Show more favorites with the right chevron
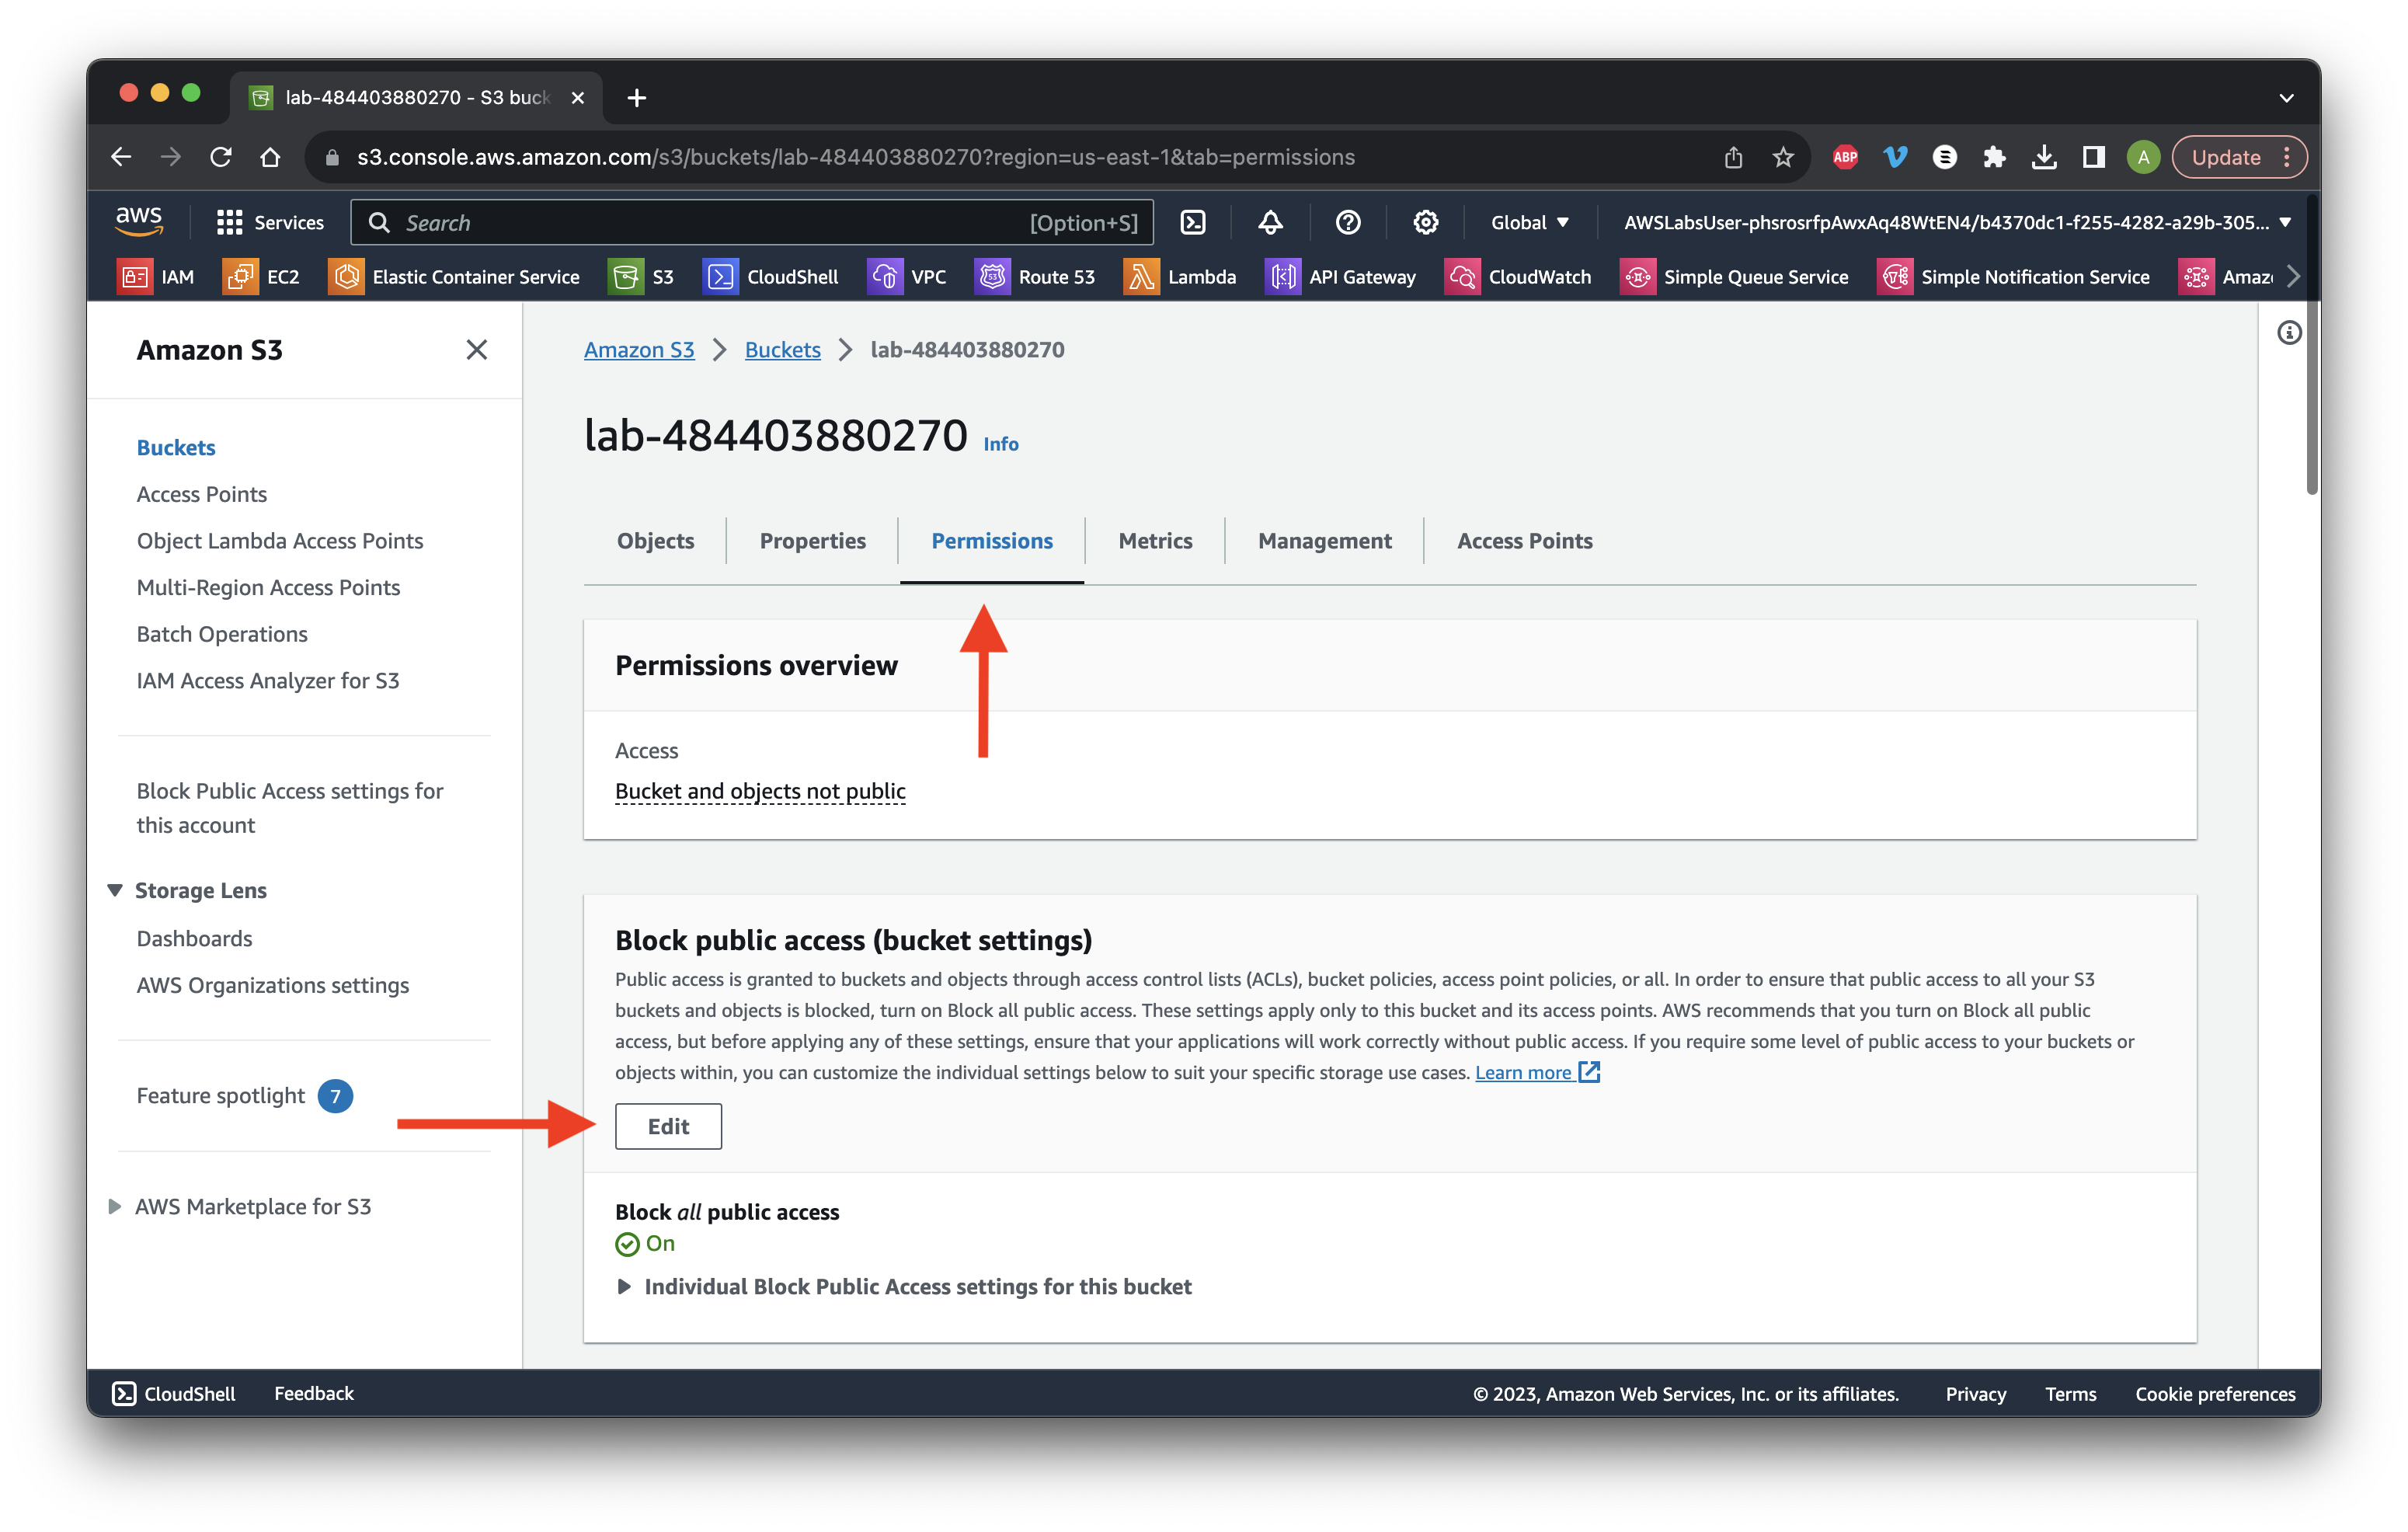The image size is (2408, 1532). [2293, 277]
